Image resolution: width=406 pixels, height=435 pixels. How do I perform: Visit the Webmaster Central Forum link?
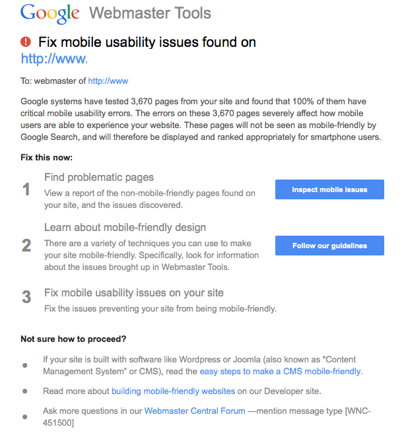(195, 411)
